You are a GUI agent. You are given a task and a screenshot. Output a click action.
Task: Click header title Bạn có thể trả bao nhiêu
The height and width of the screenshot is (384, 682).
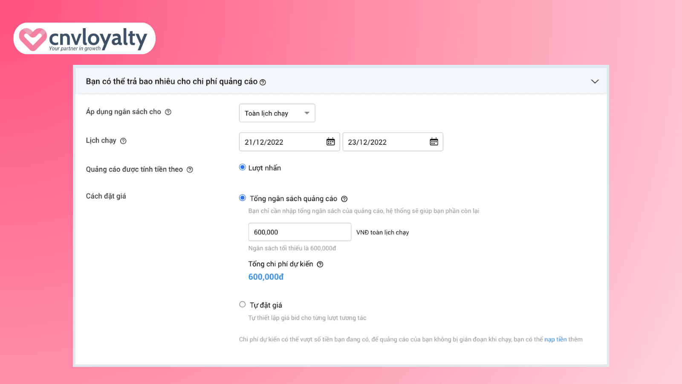point(171,81)
